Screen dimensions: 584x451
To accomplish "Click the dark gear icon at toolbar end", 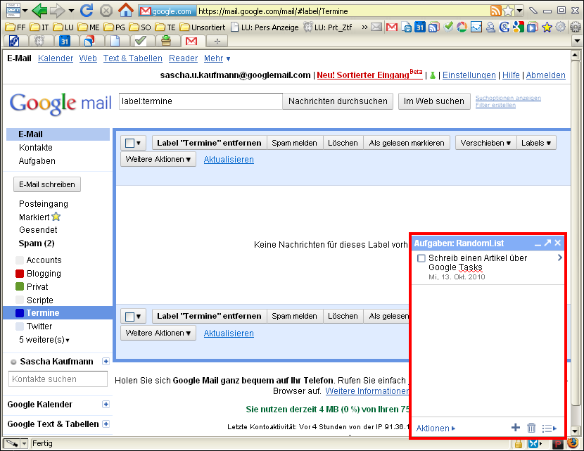I will (575, 27).
